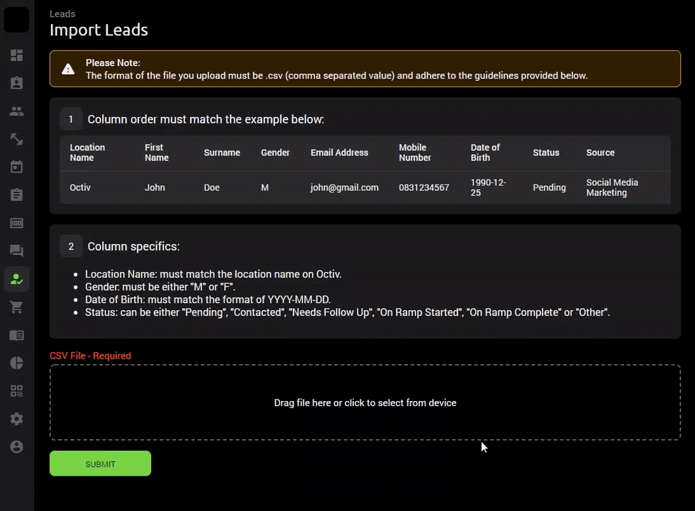
Task: Click the Doe example cell
Action: point(211,187)
